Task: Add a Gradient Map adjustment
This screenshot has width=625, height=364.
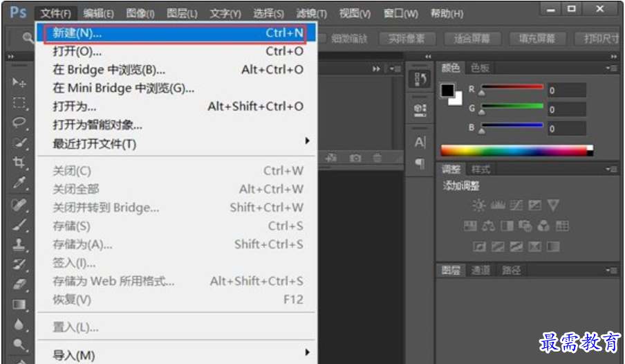Action: pyautogui.click(x=553, y=246)
